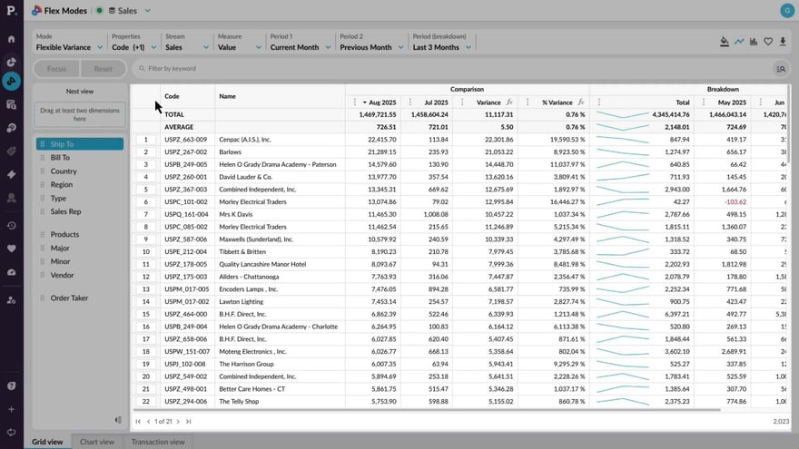Expand the Period 1 Current Month dropdown

click(x=300, y=47)
